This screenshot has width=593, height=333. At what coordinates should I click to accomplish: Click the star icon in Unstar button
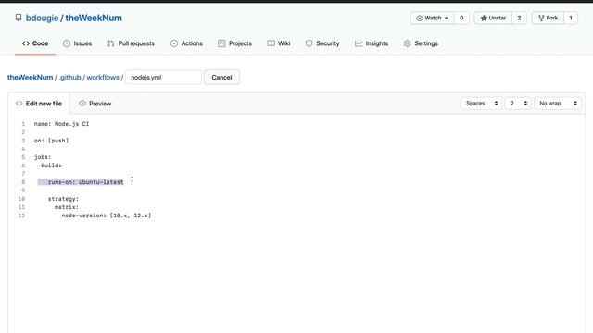pyautogui.click(x=484, y=18)
